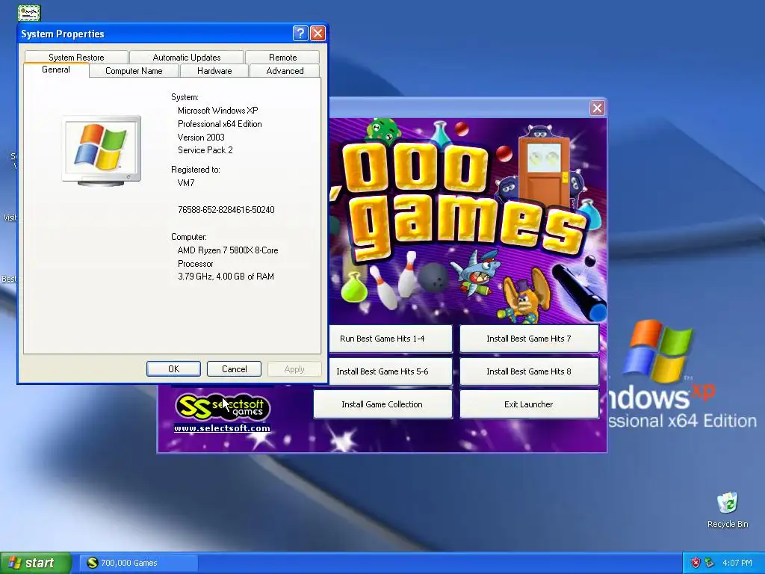Open the Remote tab
The image size is (765, 574).
(x=283, y=57)
